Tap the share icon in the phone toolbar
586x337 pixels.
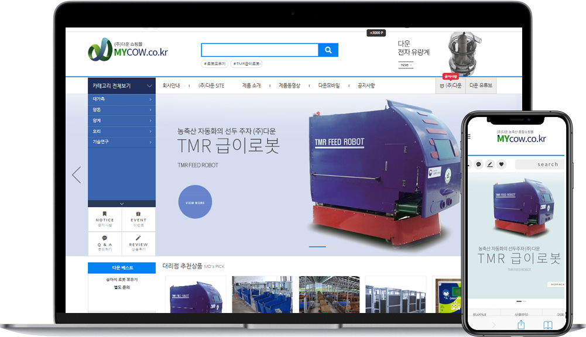521,325
